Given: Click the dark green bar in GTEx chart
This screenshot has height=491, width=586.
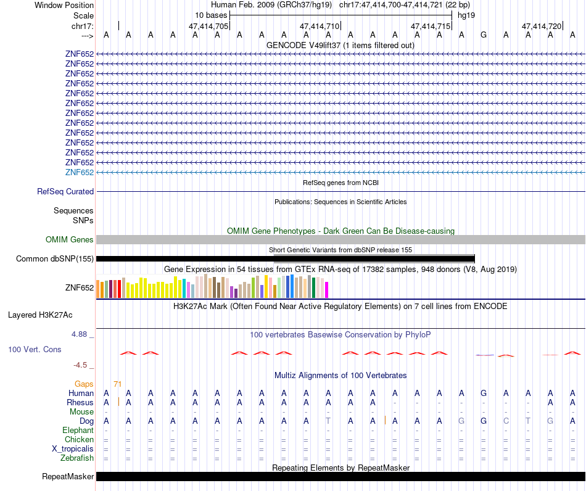Looking at the screenshot, I should click(x=313, y=287).
